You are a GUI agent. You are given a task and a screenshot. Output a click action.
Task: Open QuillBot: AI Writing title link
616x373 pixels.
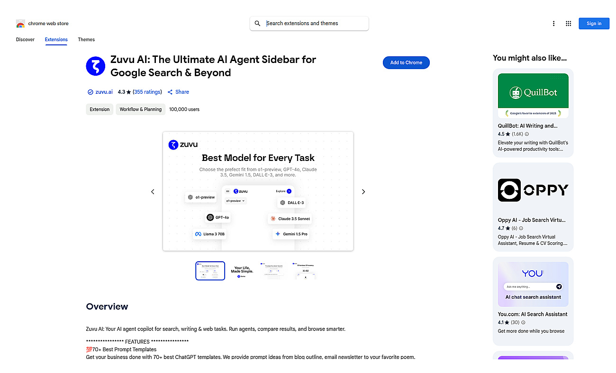point(528,126)
